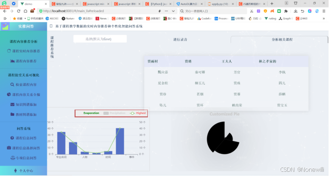Click the search magnifier in the search box

[x=182, y=11]
